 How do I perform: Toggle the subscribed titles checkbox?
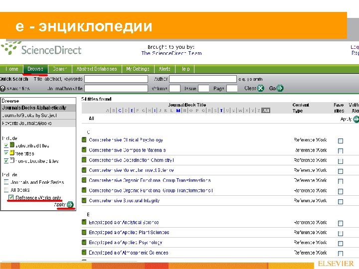click(6, 145)
